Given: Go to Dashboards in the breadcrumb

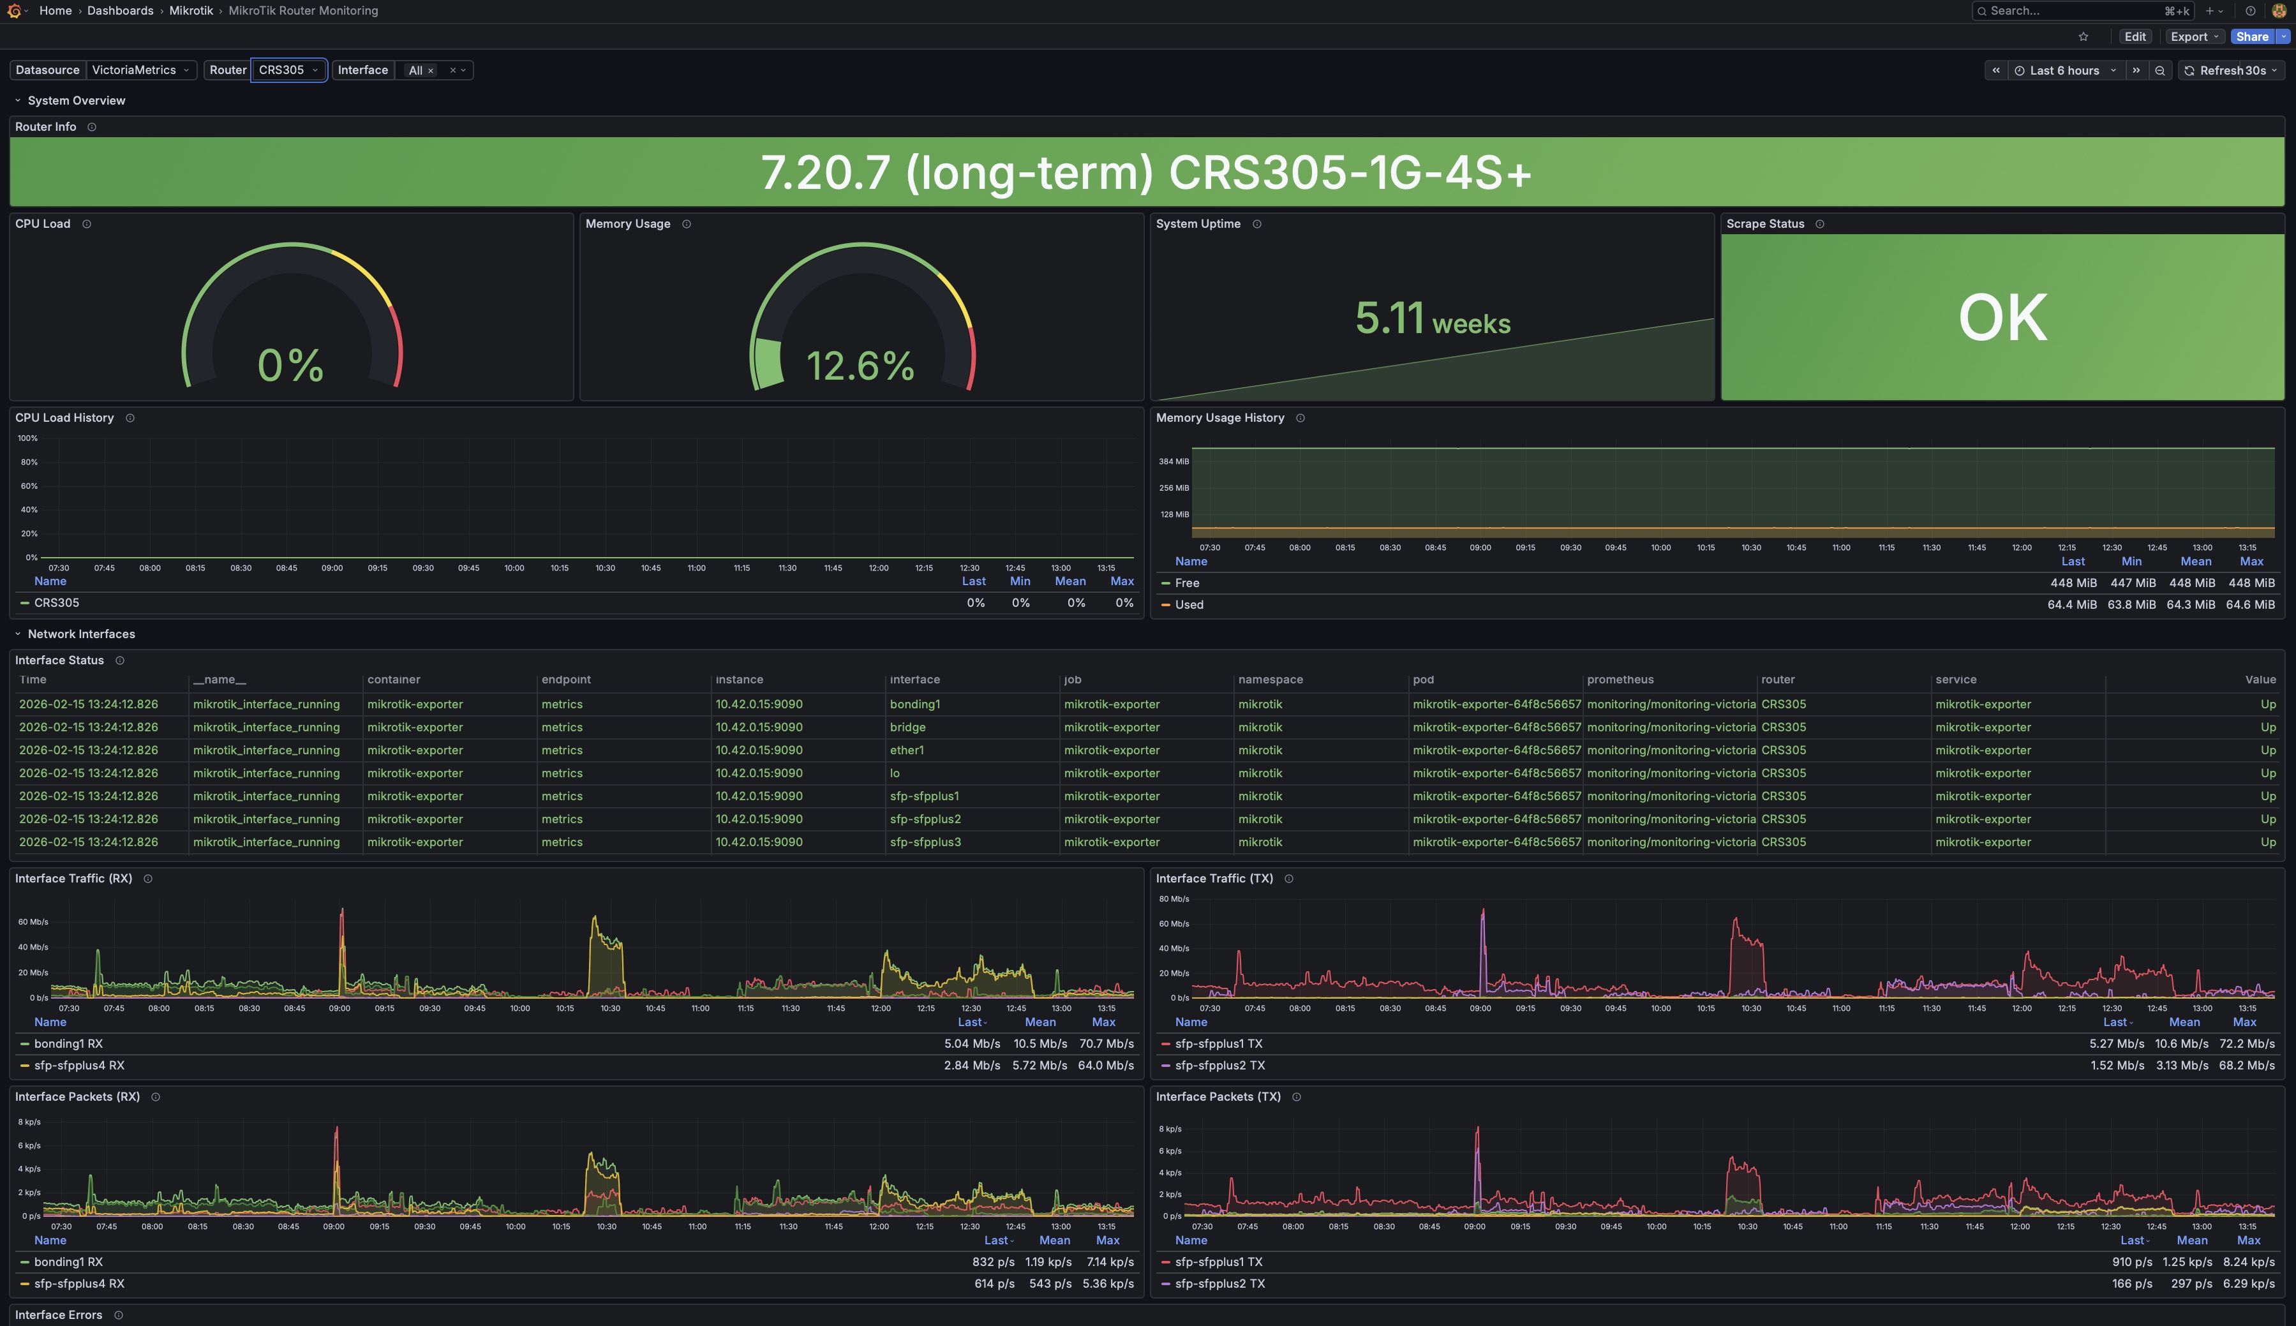Looking at the screenshot, I should coord(120,11).
